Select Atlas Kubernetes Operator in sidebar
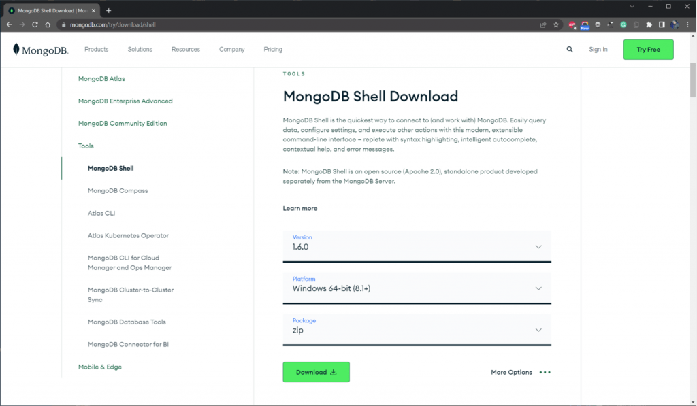The width and height of the screenshot is (697, 406). (129, 235)
